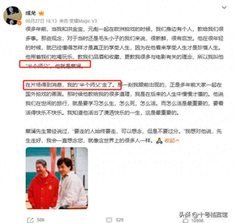Click the gold crown membership icon
This screenshot has width=233, height=223.
[41, 13]
